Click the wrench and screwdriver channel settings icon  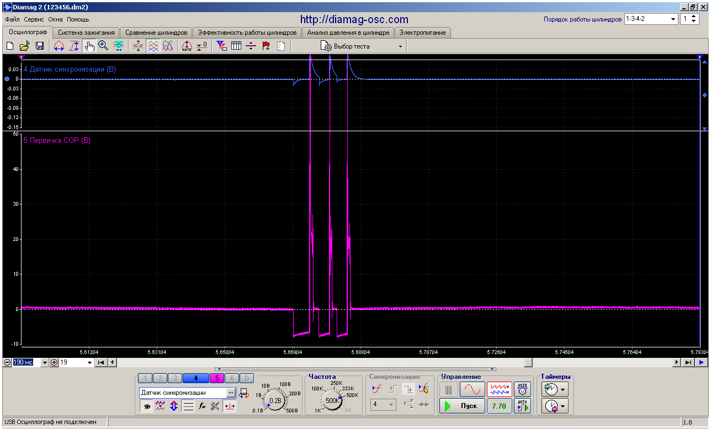(x=215, y=406)
